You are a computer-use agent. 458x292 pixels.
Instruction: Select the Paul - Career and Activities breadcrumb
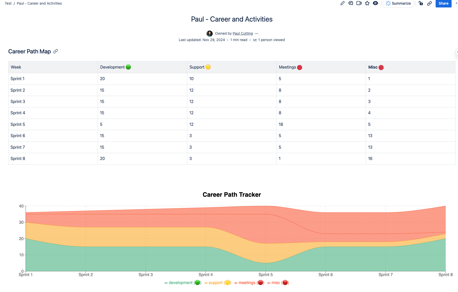39,3
